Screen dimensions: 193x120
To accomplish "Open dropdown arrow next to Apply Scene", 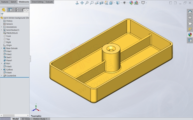I will (139, 3).
